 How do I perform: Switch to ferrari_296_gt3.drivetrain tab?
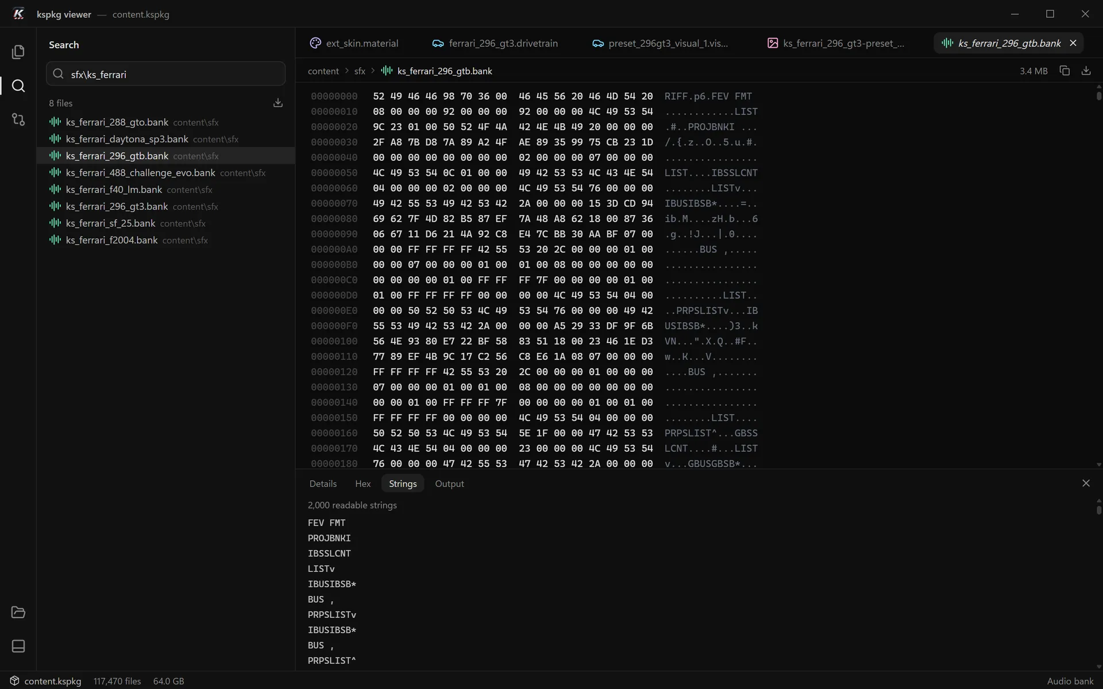(x=495, y=43)
